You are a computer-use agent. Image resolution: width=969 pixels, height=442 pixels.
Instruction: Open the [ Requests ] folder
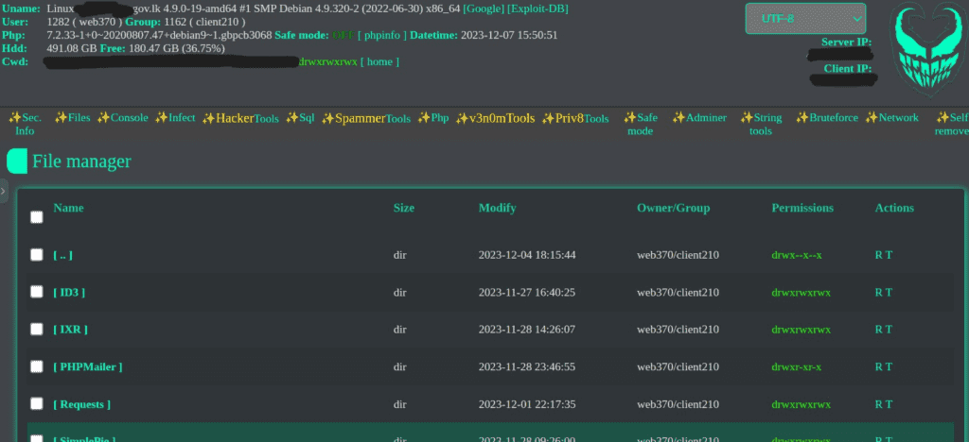pos(81,404)
